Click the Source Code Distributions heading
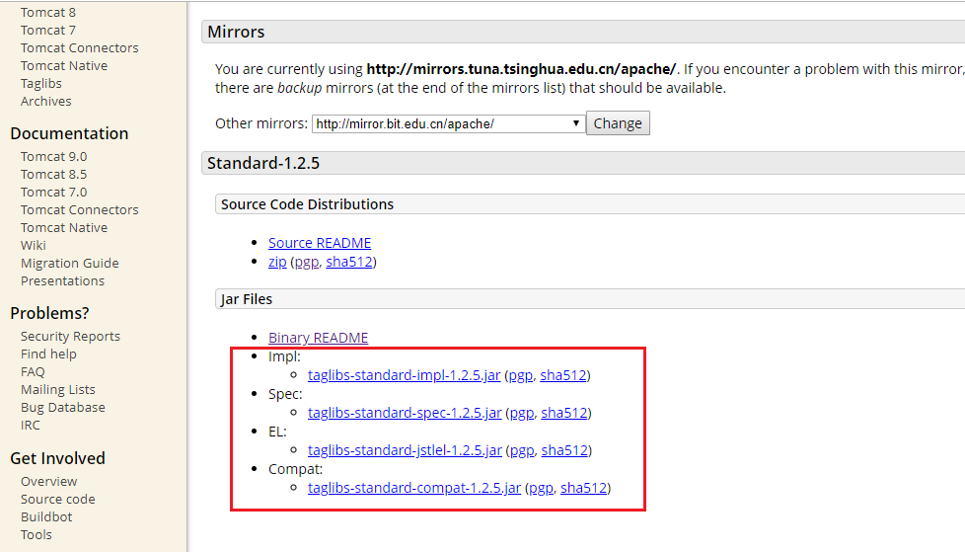965x552 pixels. point(307,204)
